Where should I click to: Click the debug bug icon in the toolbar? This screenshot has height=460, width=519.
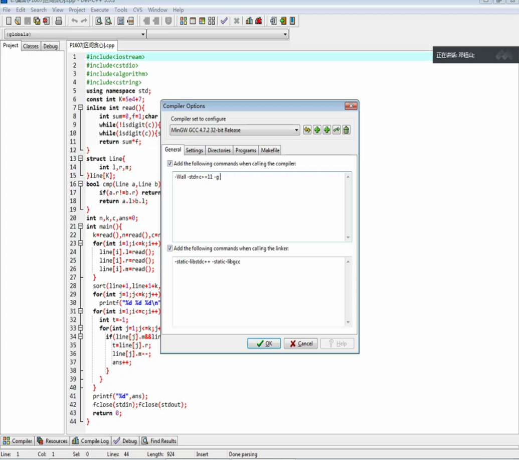click(259, 21)
